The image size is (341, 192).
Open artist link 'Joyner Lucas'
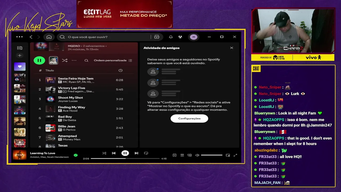click(68, 101)
